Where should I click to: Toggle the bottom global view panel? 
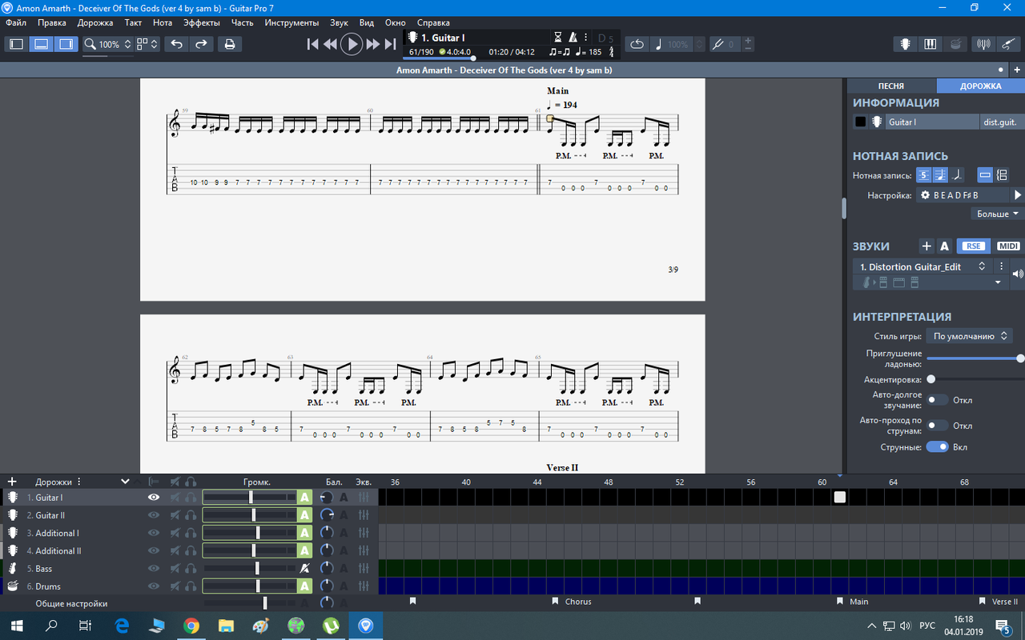pyautogui.click(x=41, y=44)
